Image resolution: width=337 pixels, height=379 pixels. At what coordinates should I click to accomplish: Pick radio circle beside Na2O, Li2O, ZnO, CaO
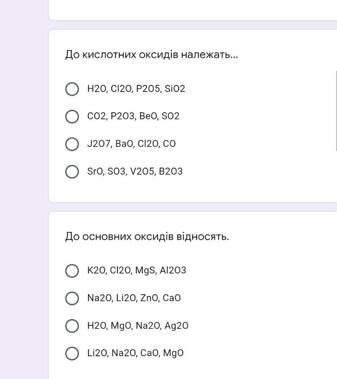click(72, 298)
